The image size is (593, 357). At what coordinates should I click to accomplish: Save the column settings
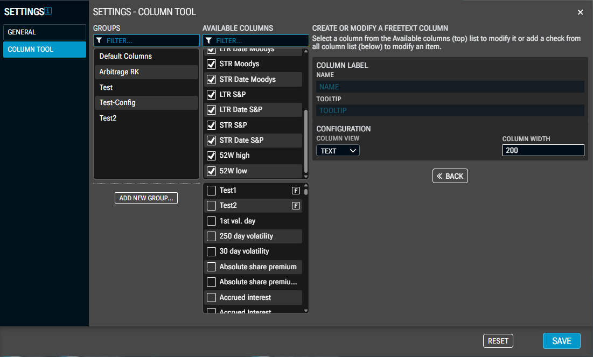[562, 341]
